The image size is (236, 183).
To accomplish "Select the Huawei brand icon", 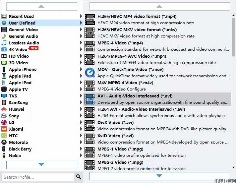I will tap(4, 109).
